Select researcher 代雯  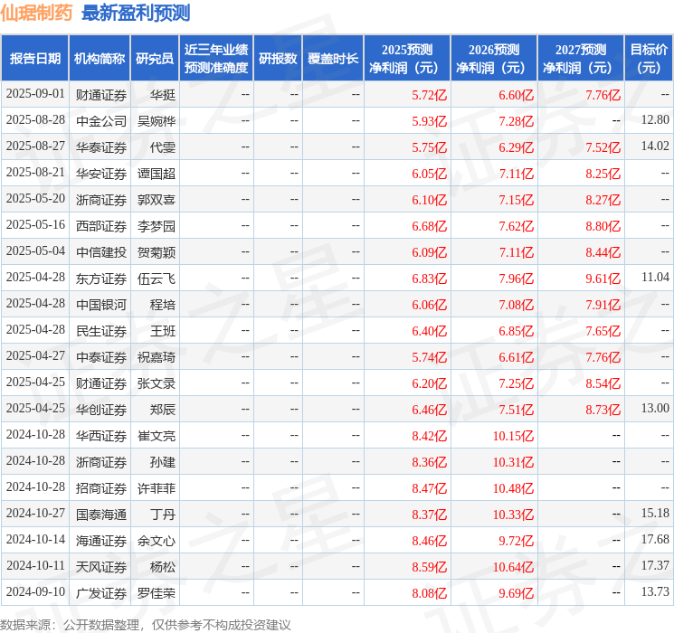[163, 147]
